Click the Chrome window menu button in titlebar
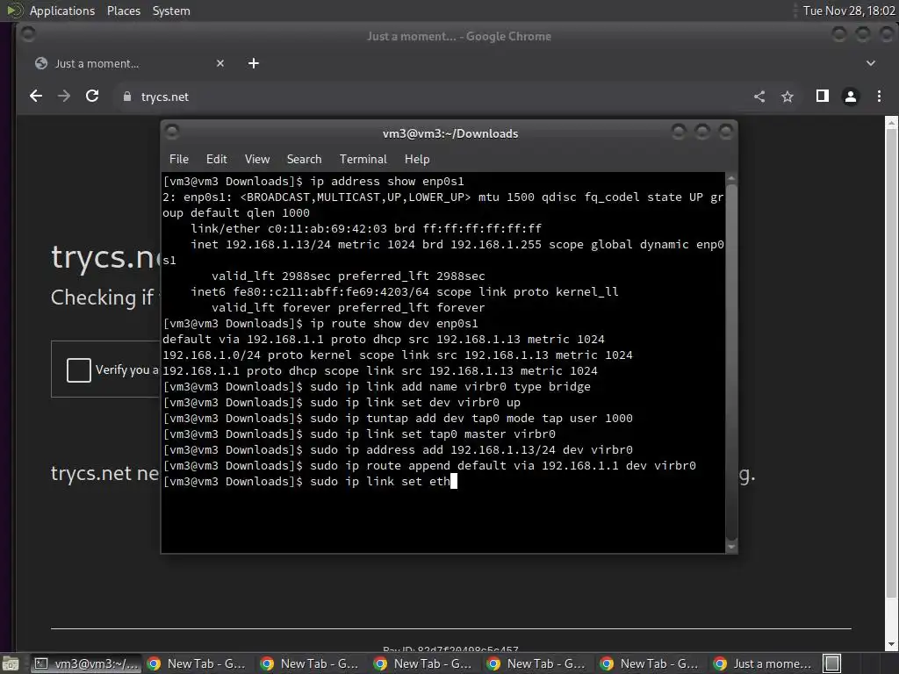This screenshot has width=899, height=674. click(27, 35)
